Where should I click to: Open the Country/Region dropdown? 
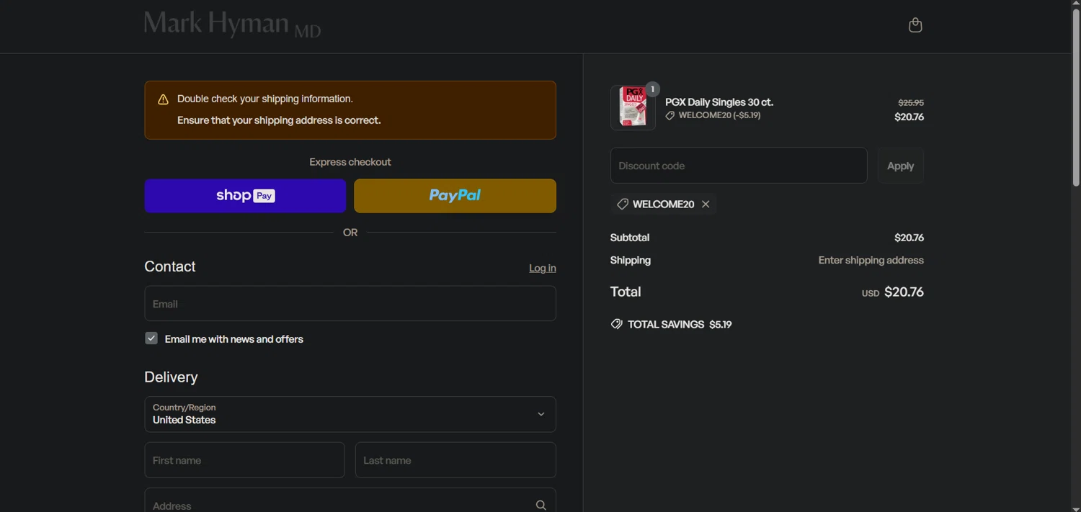click(x=350, y=414)
